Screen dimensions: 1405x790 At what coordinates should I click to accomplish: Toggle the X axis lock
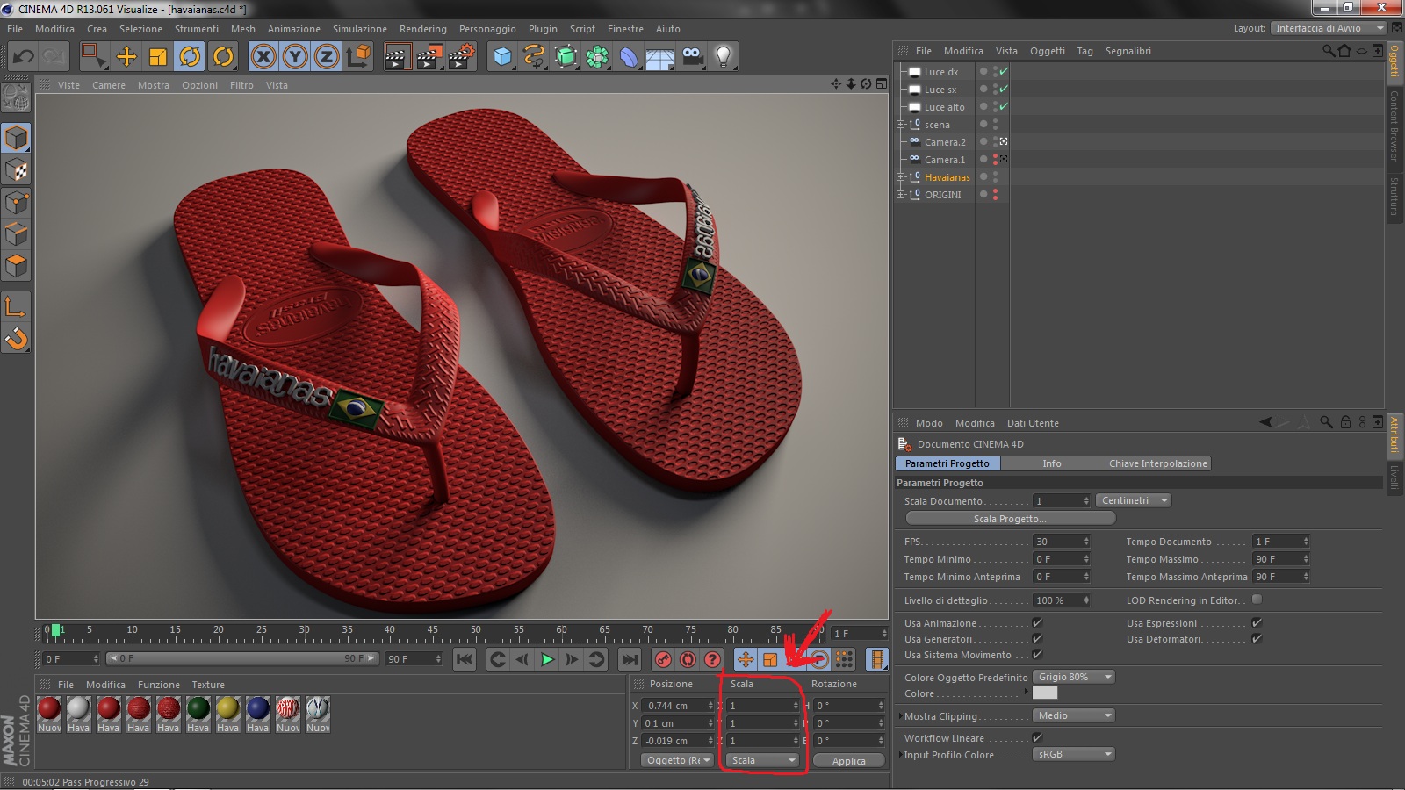[263, 57]
